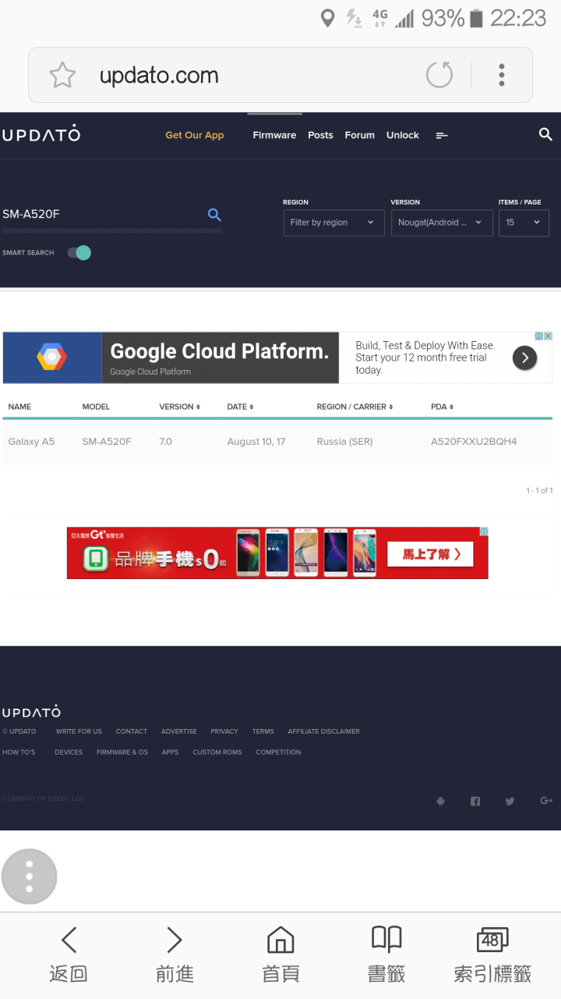Open Get Our App link
This screenshot has height=999, width=561.
194,135
